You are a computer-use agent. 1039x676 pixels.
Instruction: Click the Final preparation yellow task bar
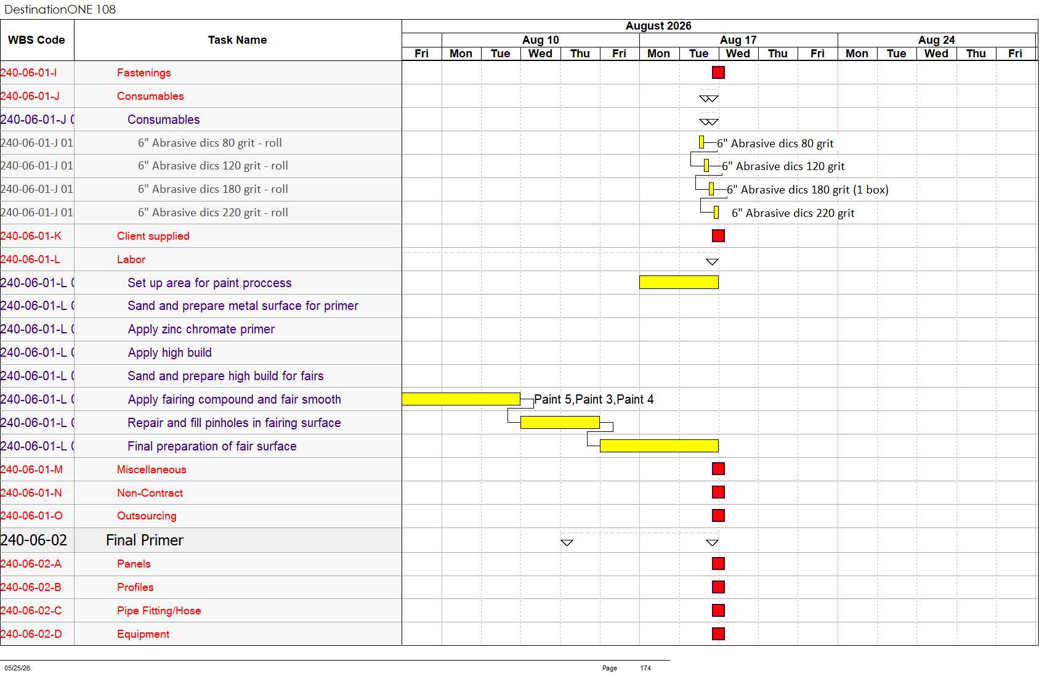click(x=659, y=446)
